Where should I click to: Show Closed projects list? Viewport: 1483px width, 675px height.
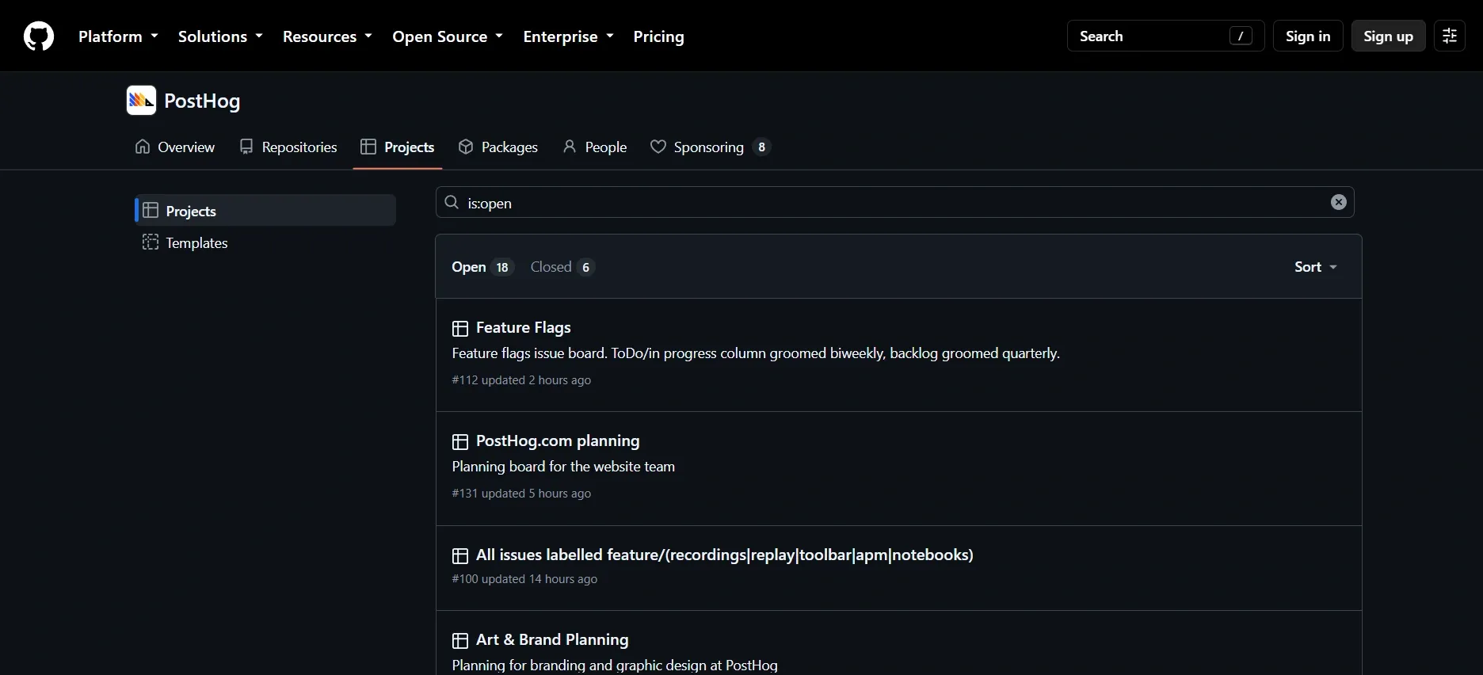click(x=562, y=267)
